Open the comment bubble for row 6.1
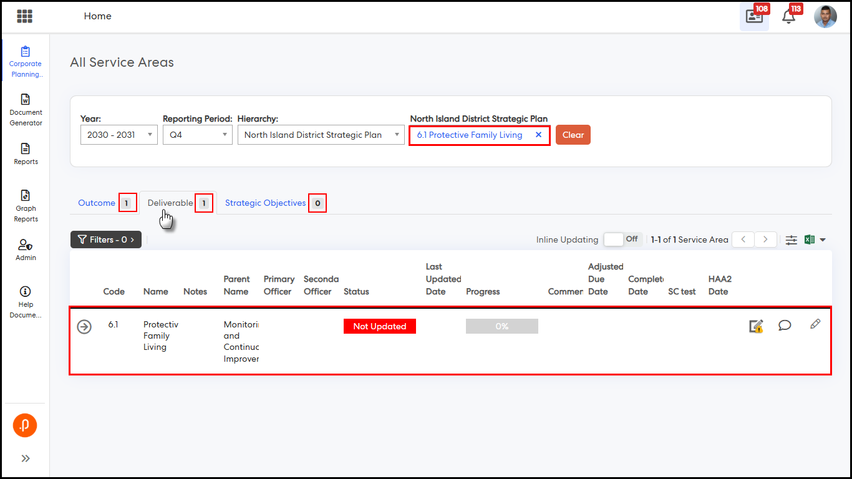The height and width of the screenshot is (479, 852). (x=785, y=325)
